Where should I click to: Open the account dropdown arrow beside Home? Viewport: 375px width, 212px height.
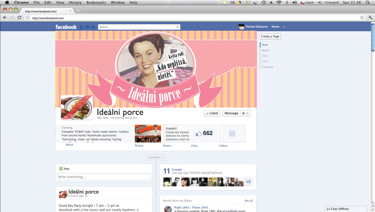point(284,27)
